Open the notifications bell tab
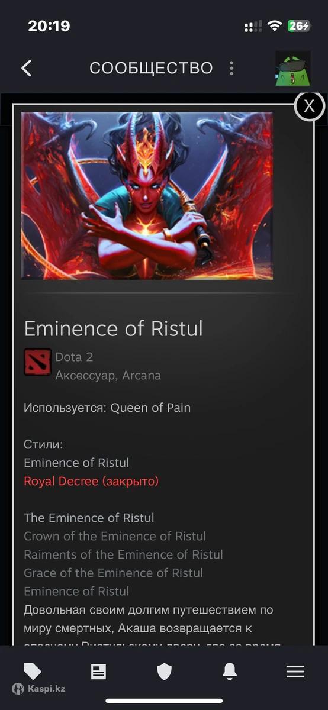The width and height of the screenshot is (328, 710). click(x=230, y=671)
